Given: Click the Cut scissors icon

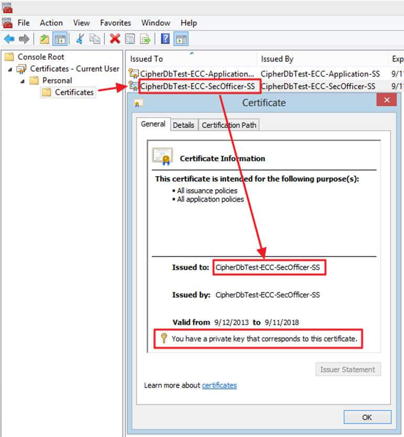Looking at the screenshot, I should [80, 39].
